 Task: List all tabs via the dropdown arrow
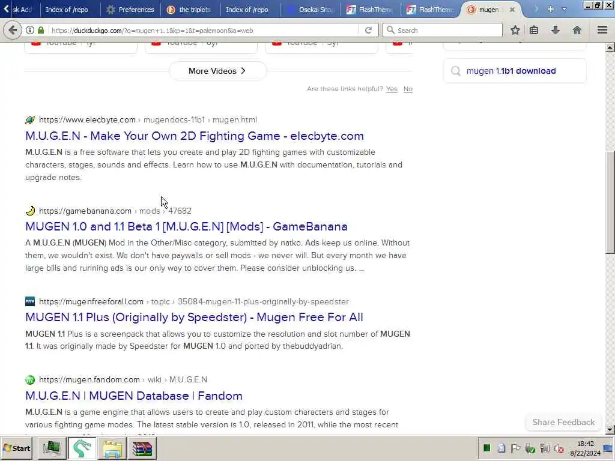(x=564, y=9)
